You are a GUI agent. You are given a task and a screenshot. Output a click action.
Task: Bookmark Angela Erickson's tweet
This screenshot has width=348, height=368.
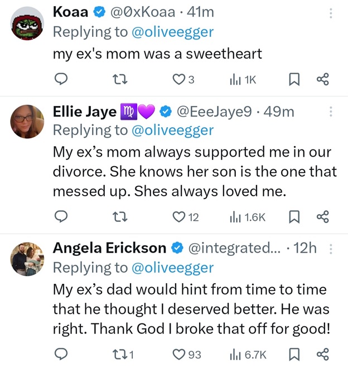[x=293, y=354]
